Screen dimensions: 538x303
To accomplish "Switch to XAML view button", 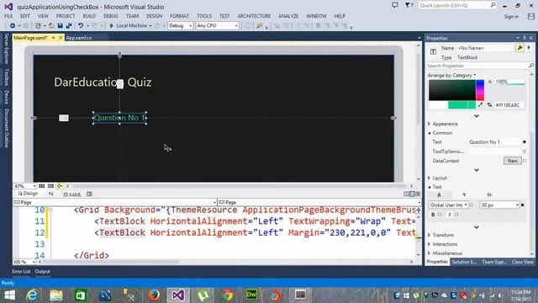I will [x=72, y=194].
